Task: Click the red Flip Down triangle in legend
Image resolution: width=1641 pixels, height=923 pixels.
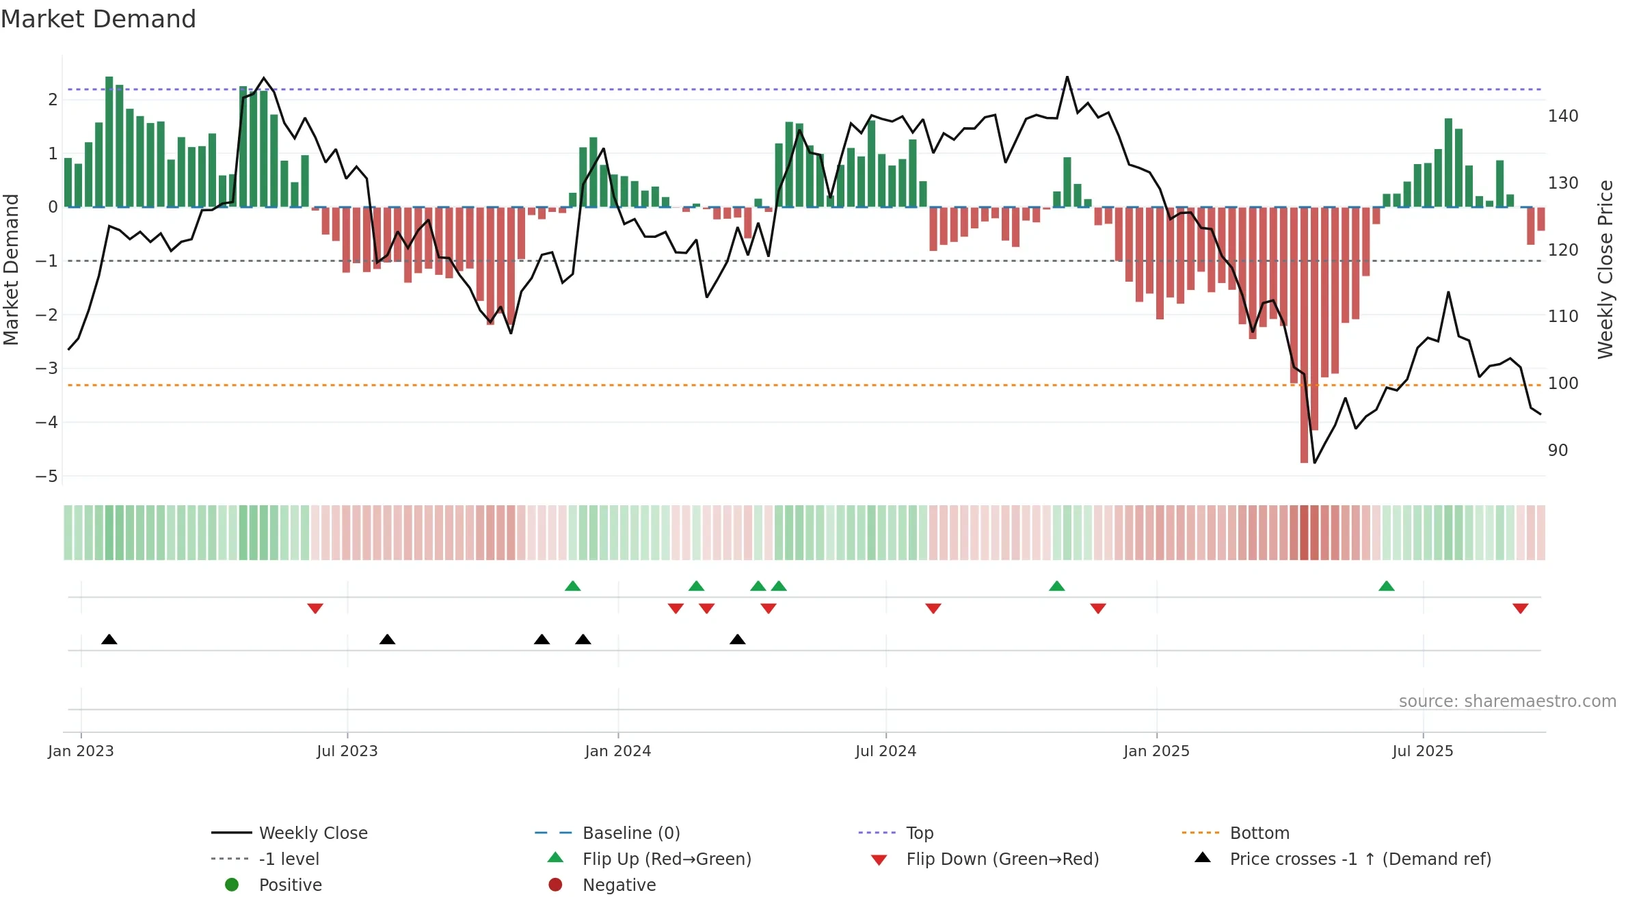Action: tap(879, 860)
